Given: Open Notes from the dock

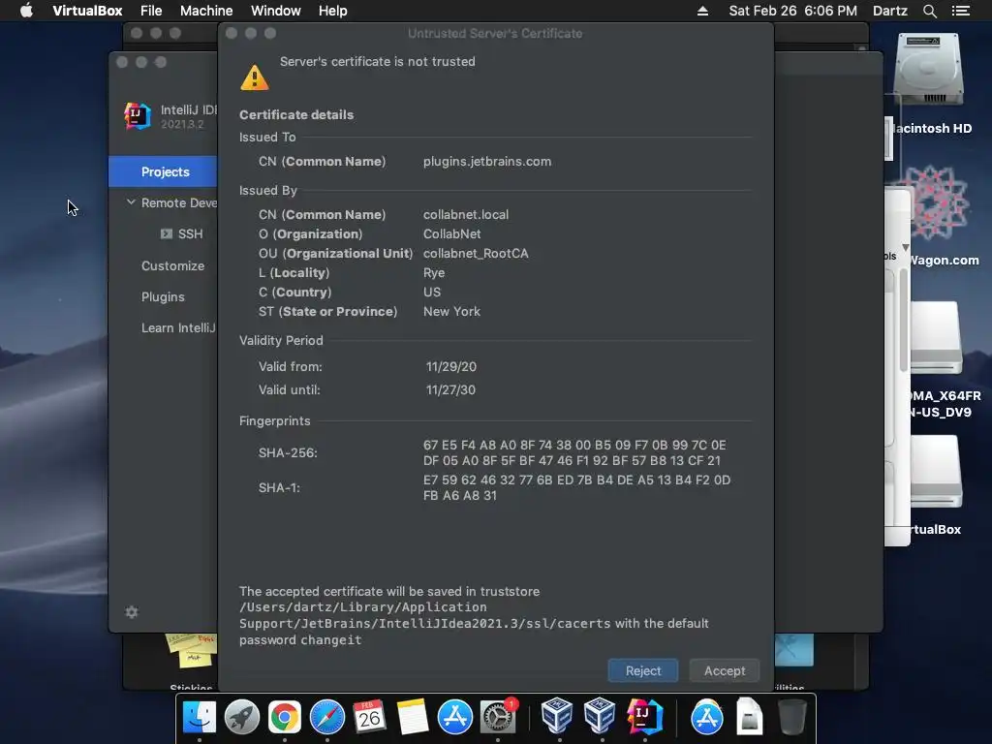Looking at the screenshot, I should point(413,718).
